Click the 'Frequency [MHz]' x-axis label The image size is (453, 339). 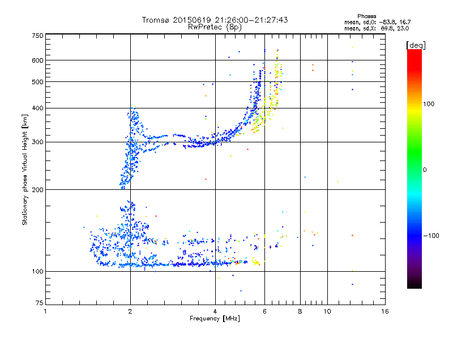tap(215, 319)
